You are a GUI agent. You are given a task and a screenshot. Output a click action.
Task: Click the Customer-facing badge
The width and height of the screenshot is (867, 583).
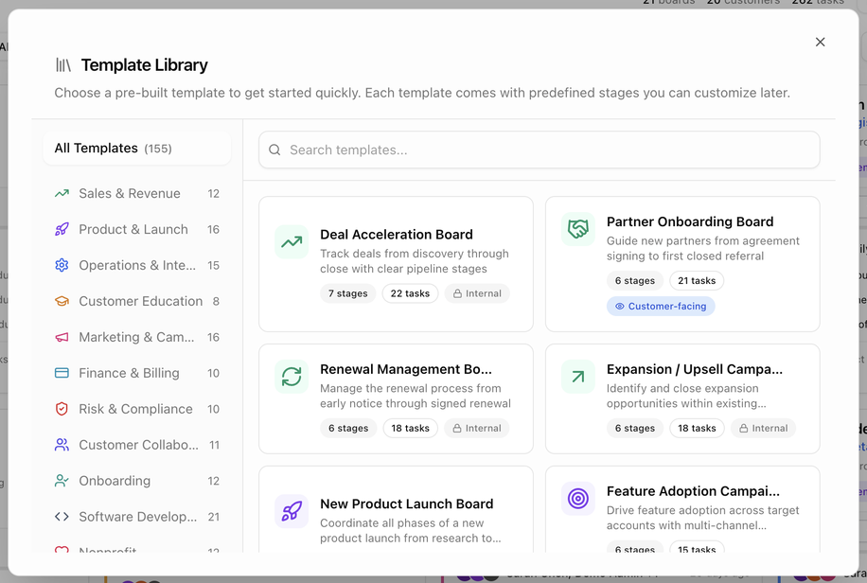pos(661,307)
